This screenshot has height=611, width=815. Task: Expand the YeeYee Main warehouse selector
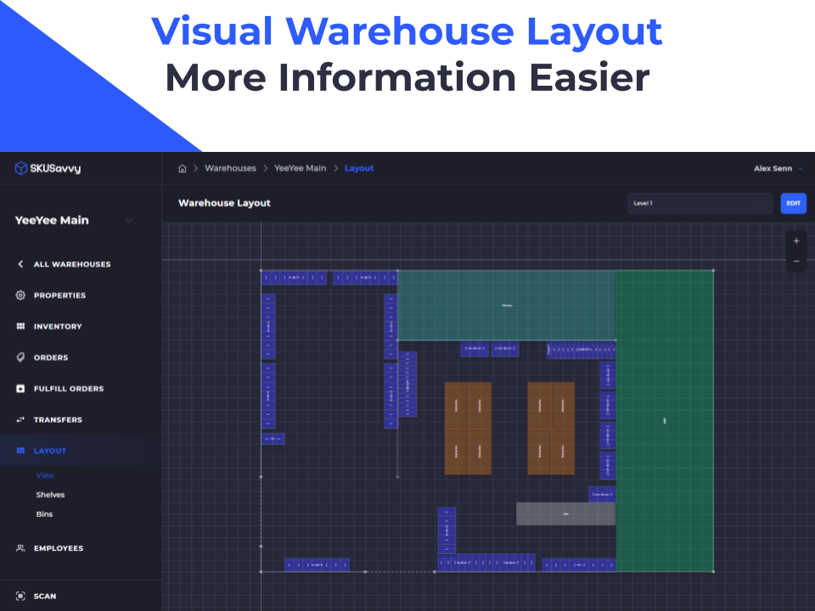128,220
